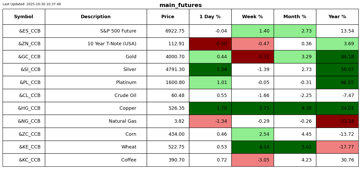Click the dark red 10 Year T-Note daily cell
The width and height of the screenshot is (361, 169).
coord(210,44)
